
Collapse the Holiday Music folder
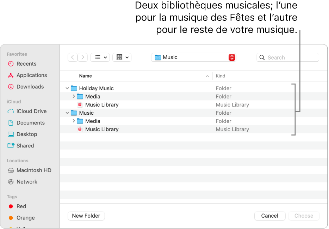tap(67, 88)
